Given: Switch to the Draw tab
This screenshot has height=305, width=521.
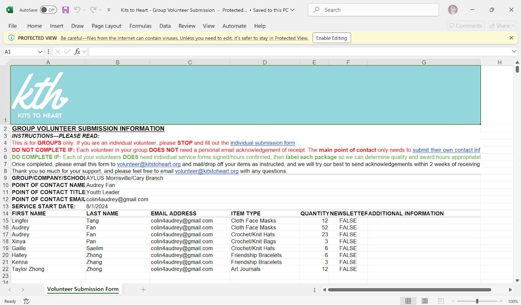Looking at the screenshot, I should click(x=77, y=26).
